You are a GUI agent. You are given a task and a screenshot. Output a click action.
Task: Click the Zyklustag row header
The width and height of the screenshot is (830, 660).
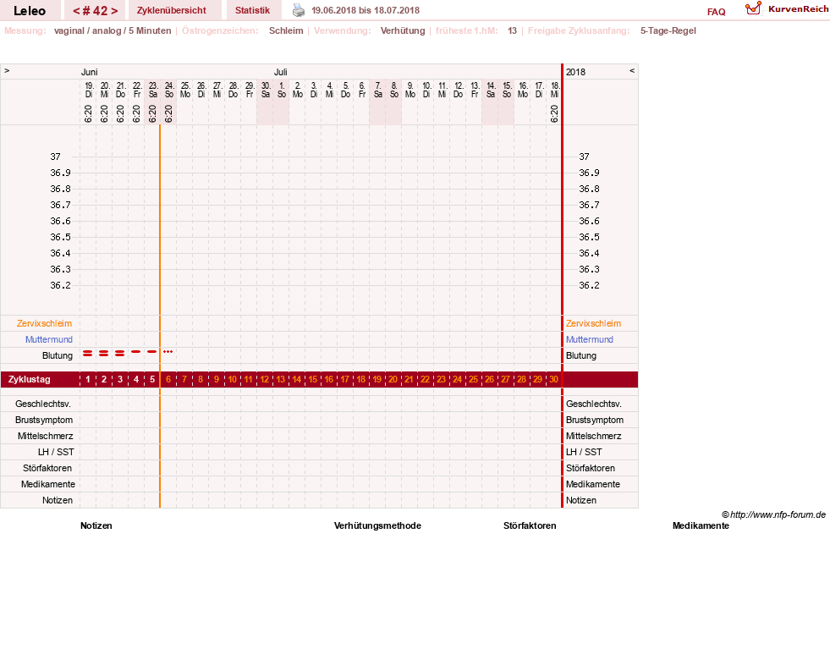point(29,379)
